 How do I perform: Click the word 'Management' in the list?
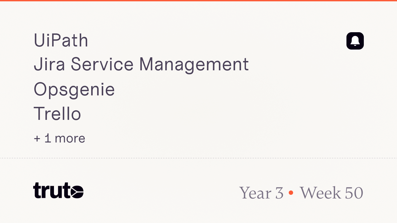click(194, 64)
